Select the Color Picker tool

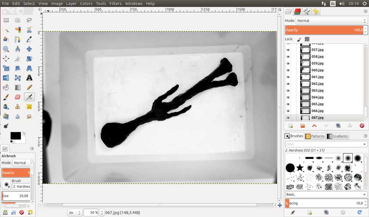pos(29,39)
